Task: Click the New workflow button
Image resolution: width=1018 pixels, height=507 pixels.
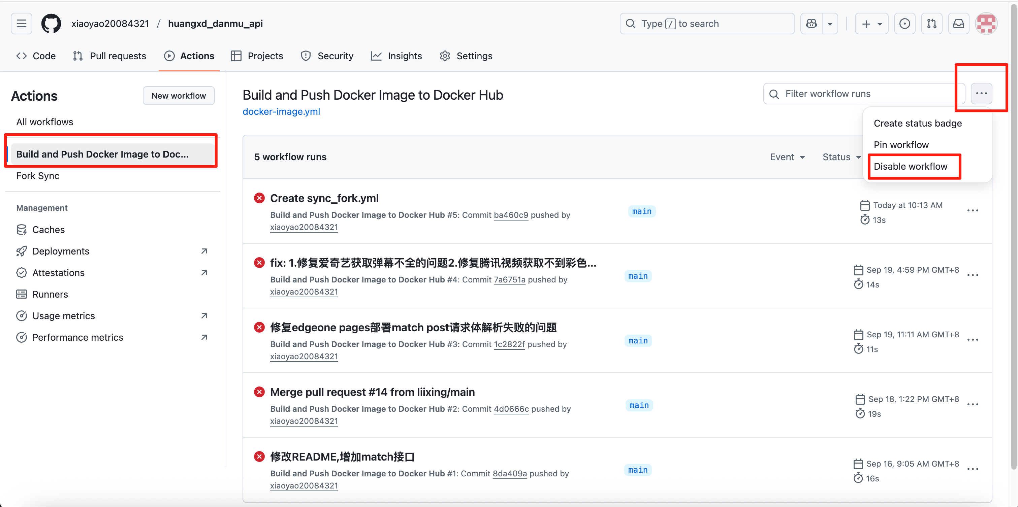Action: click(x=179, y=96)
